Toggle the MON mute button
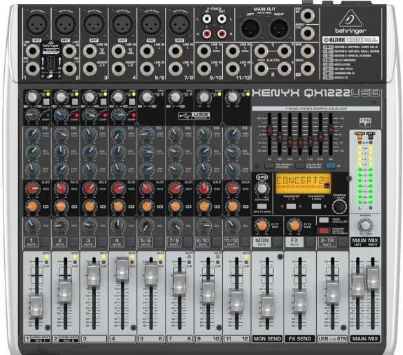The width and height of the screenshot is (403, 355). coord(262,242)
